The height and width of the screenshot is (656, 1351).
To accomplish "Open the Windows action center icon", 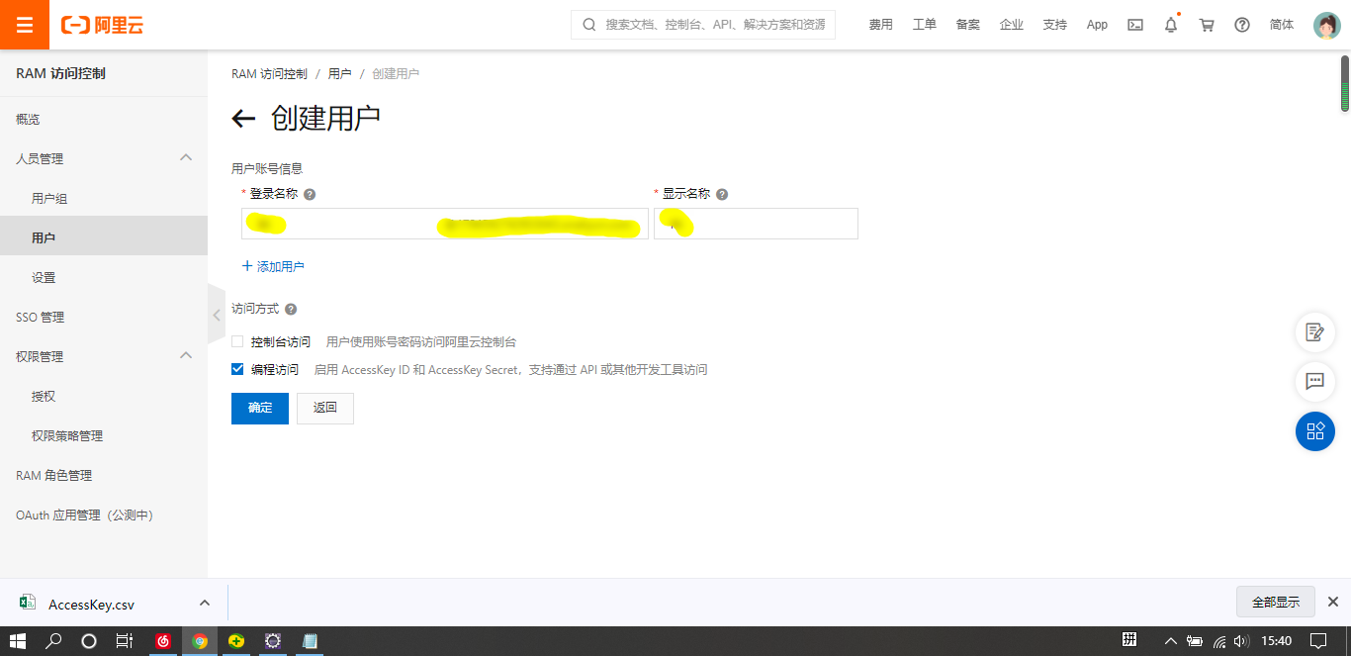I will (1317, 641).
